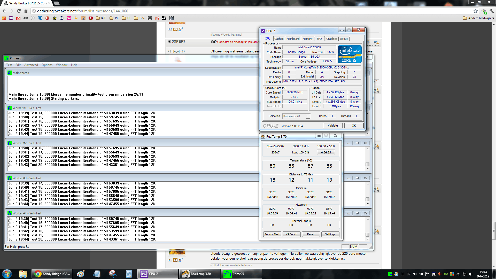Open the GMX bookmark
This screenshot has height=279, width=496.
[x=26, y=18]
